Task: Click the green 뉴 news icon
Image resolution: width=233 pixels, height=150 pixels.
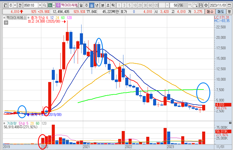Action: tap(50, 6)
